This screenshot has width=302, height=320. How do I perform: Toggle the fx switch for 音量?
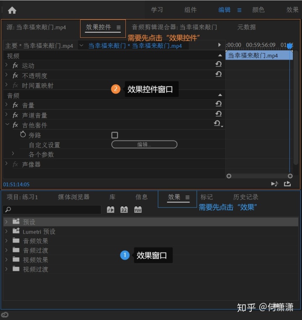[15, 105]
